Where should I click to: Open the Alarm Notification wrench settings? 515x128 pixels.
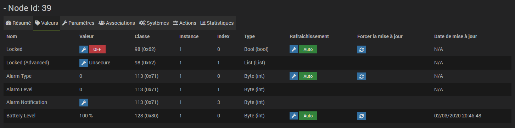[84, 103]
